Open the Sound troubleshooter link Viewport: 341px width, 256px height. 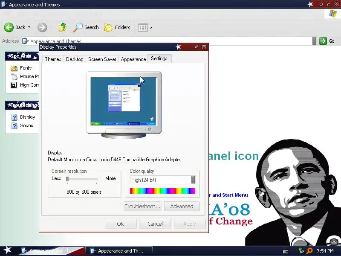point(27,125)
